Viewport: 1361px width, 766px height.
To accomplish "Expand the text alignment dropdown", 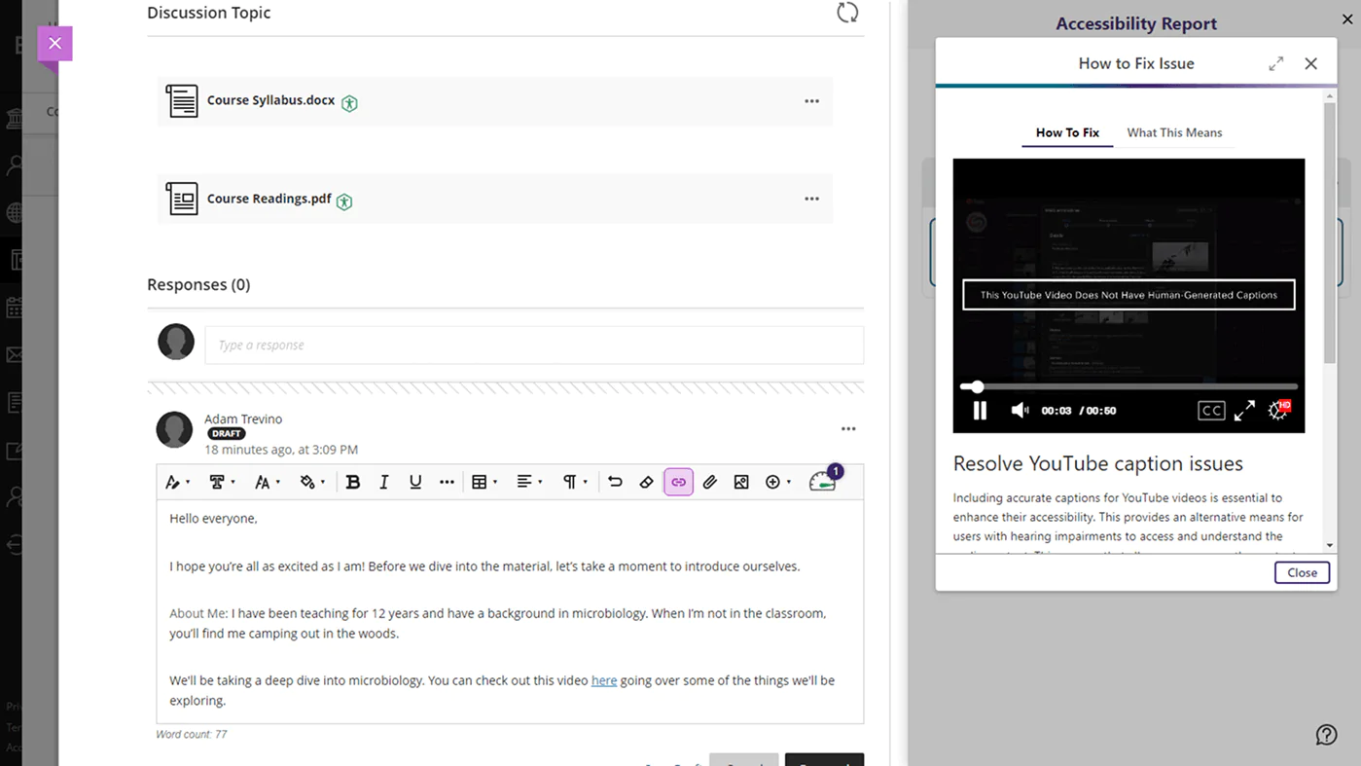I will tap(529, 482).
